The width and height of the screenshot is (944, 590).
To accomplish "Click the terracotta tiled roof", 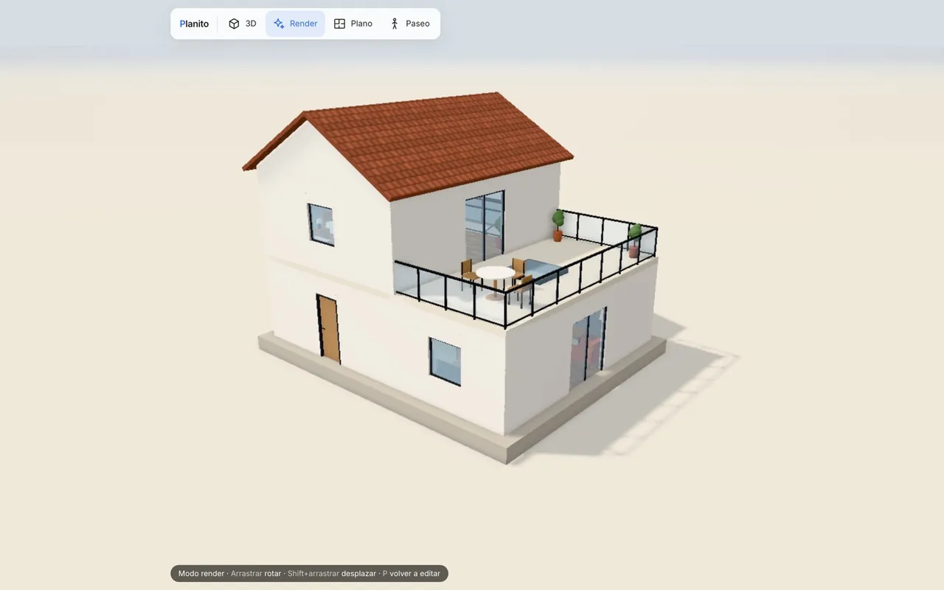I will 435,144.
